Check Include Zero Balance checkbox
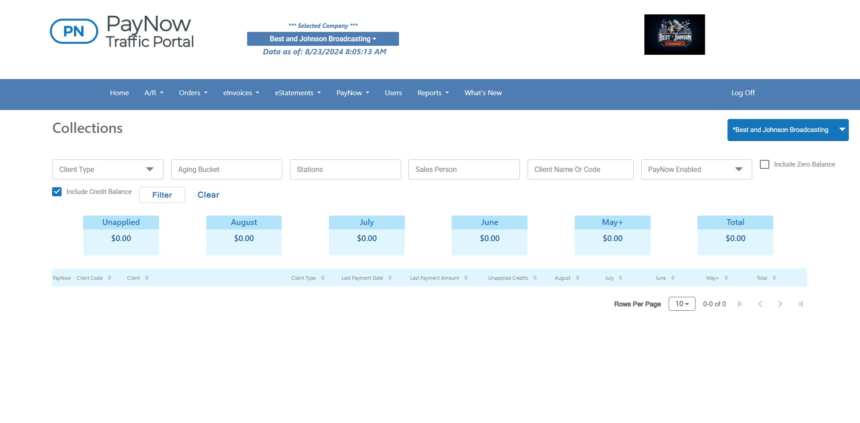The height and width of the screenshot is (423, 860). pos(764,164)
